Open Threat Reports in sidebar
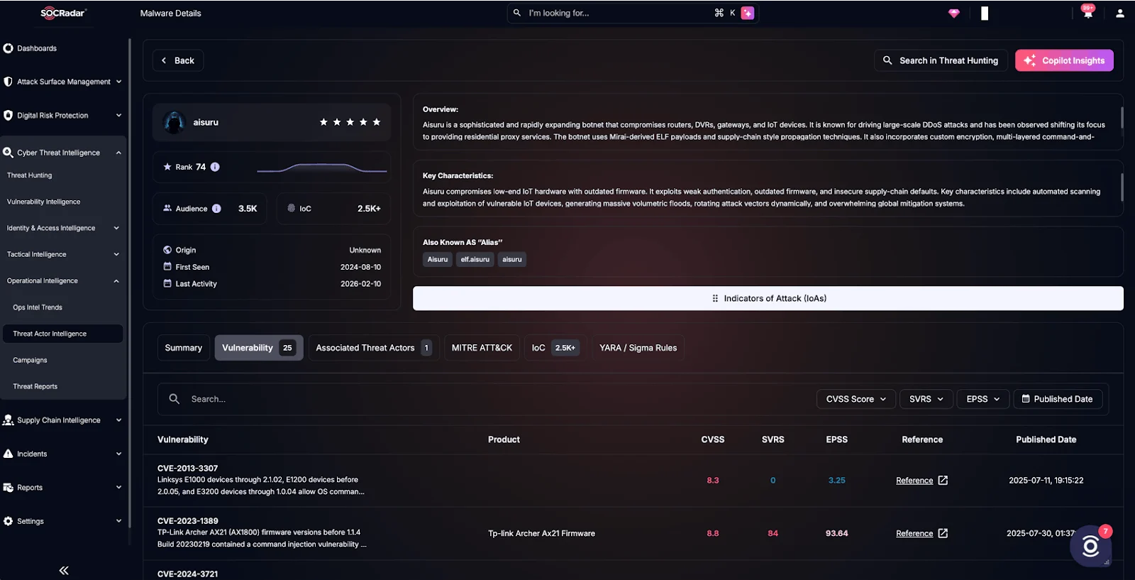Image resolution: width=1135 pixels, height=580 pixels. [x=35, y=386]
